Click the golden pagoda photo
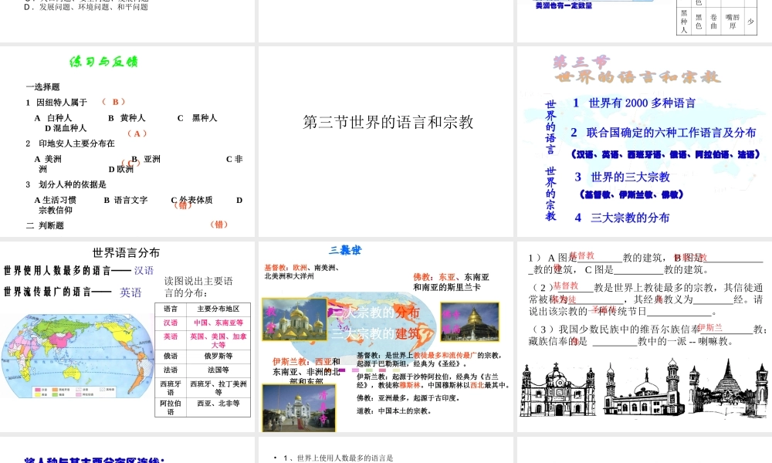 point(469,322)
